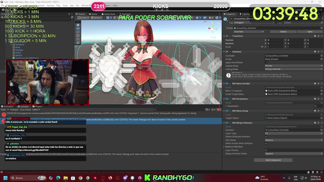The image size is (324, 182).
Task: Switch to the Animation tab
Action: click(7, 106)
